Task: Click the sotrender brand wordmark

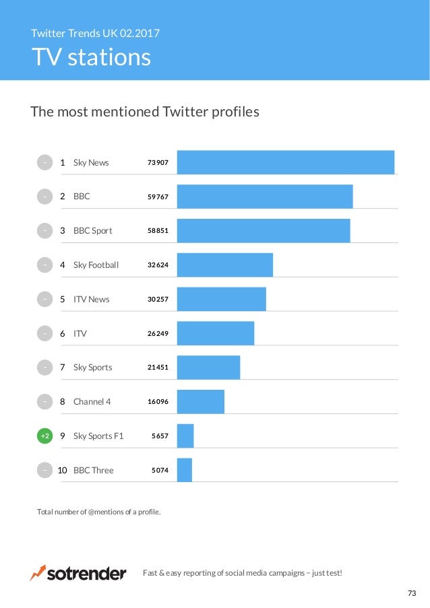Action: 86,574
